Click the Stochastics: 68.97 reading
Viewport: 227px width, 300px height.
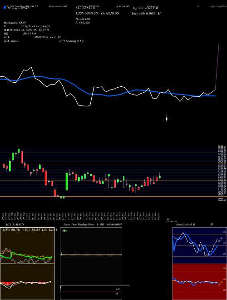[x=15, y=23]
